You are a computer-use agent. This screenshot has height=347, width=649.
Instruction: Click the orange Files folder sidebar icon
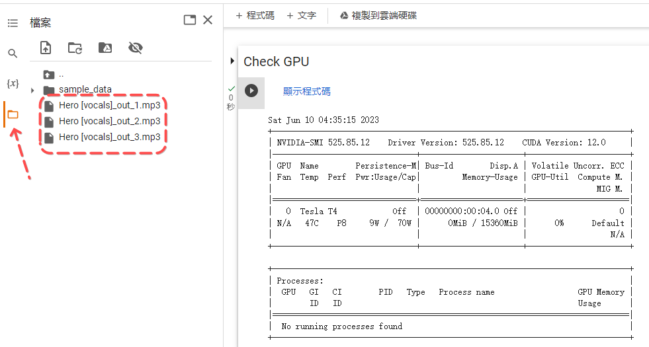point(13,114)
